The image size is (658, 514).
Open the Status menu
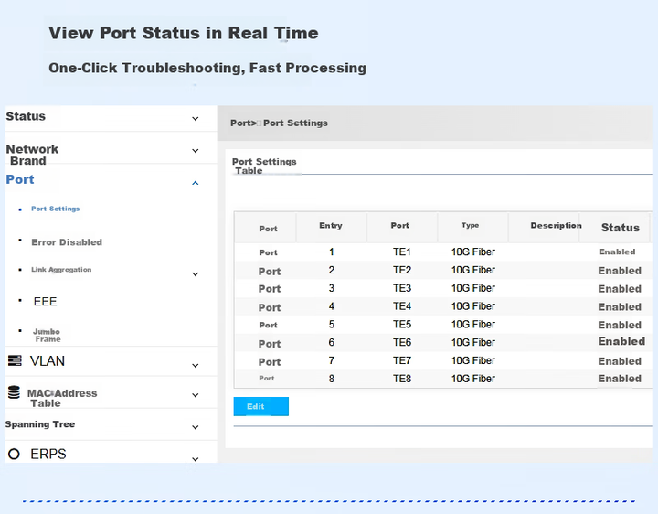pos(26,116)
